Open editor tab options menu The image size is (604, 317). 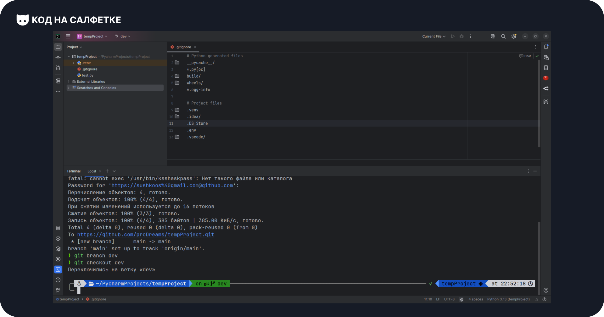[x=535, y=47]
